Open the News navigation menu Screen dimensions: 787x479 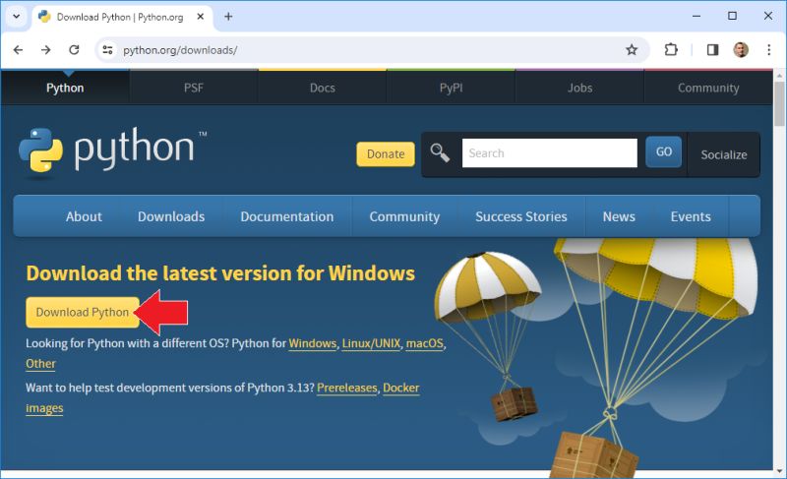click(x=619, y=216)
